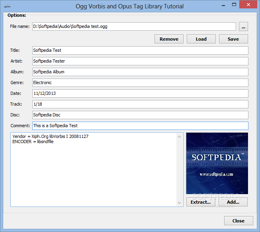This screenshot has width=260, height=232.
Task: Click Extract... cover art button
Action: pos(201,202)
